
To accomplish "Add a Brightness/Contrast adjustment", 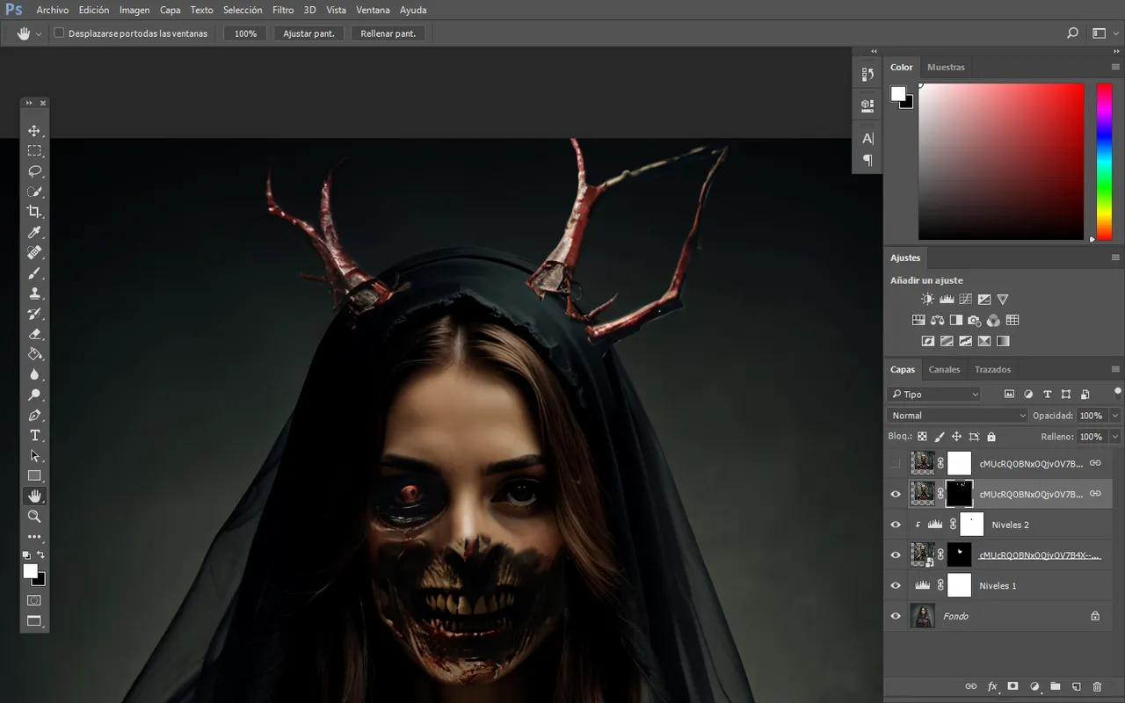I will pos(927,300).
